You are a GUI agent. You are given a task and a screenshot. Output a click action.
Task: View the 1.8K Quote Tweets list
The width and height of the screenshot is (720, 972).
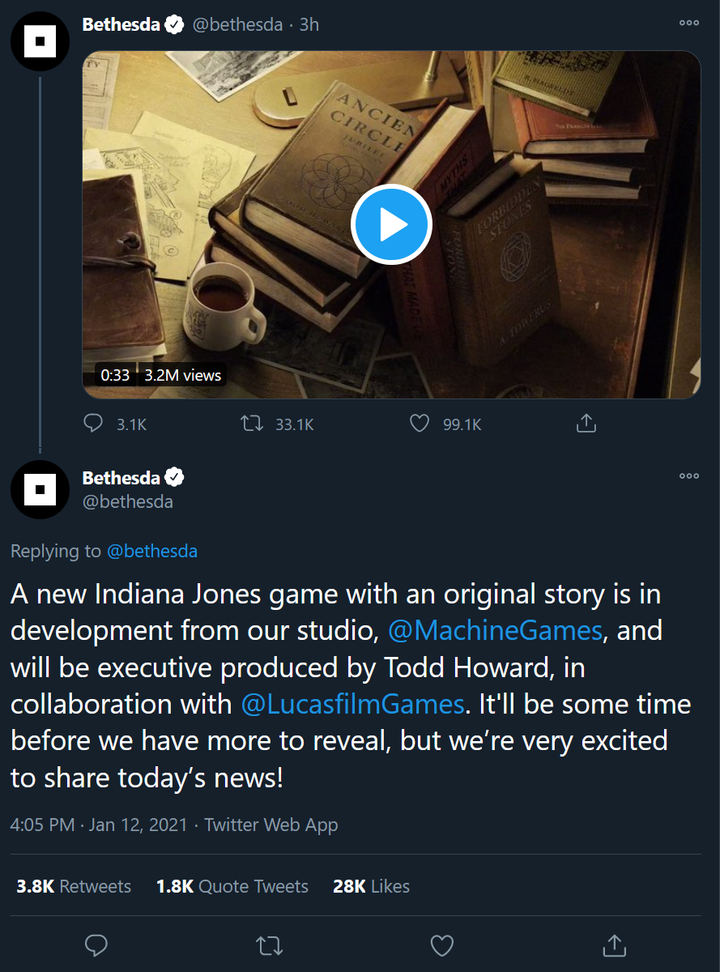coord(232,886)
